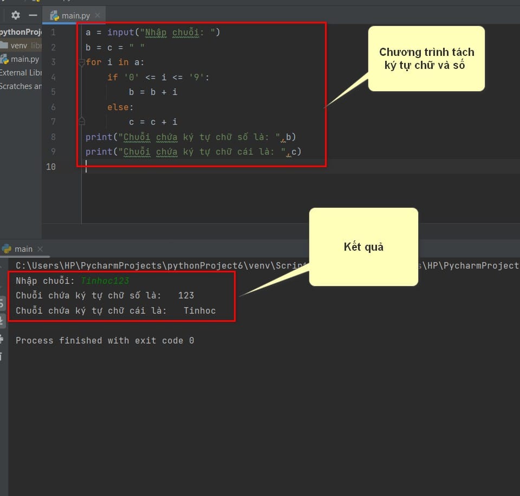Click the console output line ending in Tinhoc
This screenshot has height=496, width=520.
[x=116, y=310]
